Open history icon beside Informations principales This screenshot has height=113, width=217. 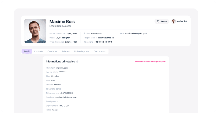pos(77,62)
